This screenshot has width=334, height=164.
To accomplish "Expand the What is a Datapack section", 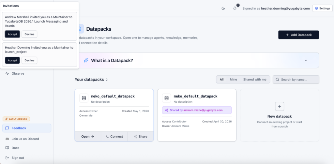I will tap(306, 60).
